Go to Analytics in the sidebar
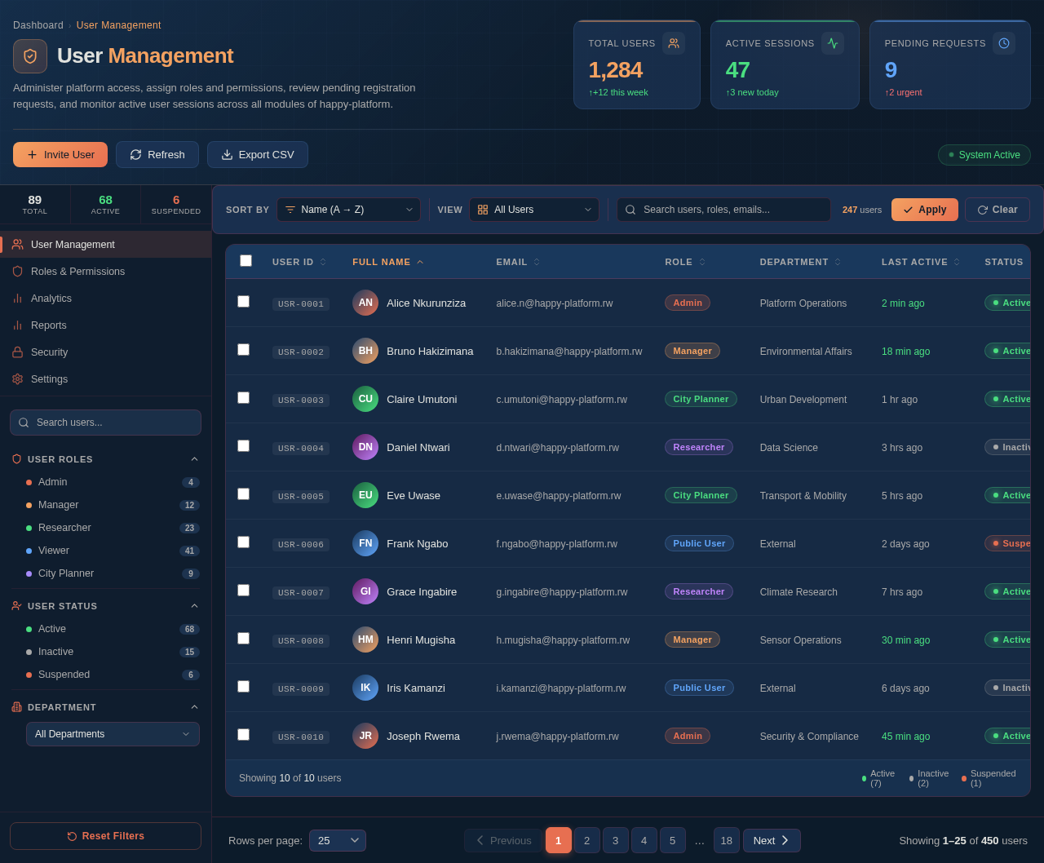 (x=106, y=299)
